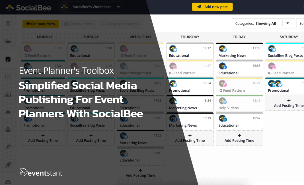Click the Add new post button
Image resolution: width=304 pixels, height=185 pixels.
[x=212, y=7]
